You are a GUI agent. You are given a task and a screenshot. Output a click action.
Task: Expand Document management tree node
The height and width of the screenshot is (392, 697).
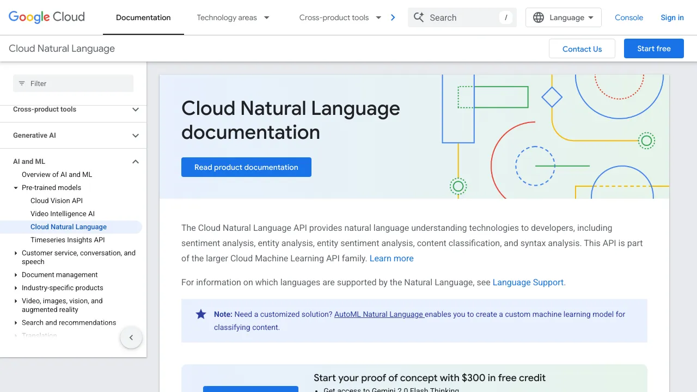click(16, 275)
